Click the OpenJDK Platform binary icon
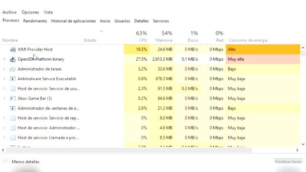The width and height of the screenshot is (306, 172). [x=13, y=59]
